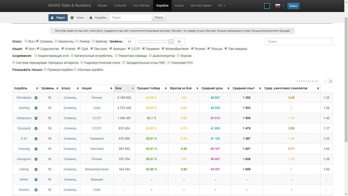The image size is (348, 196).
Task: Open the Шестой спринт nav item
Action: click(x=201, y=6)
